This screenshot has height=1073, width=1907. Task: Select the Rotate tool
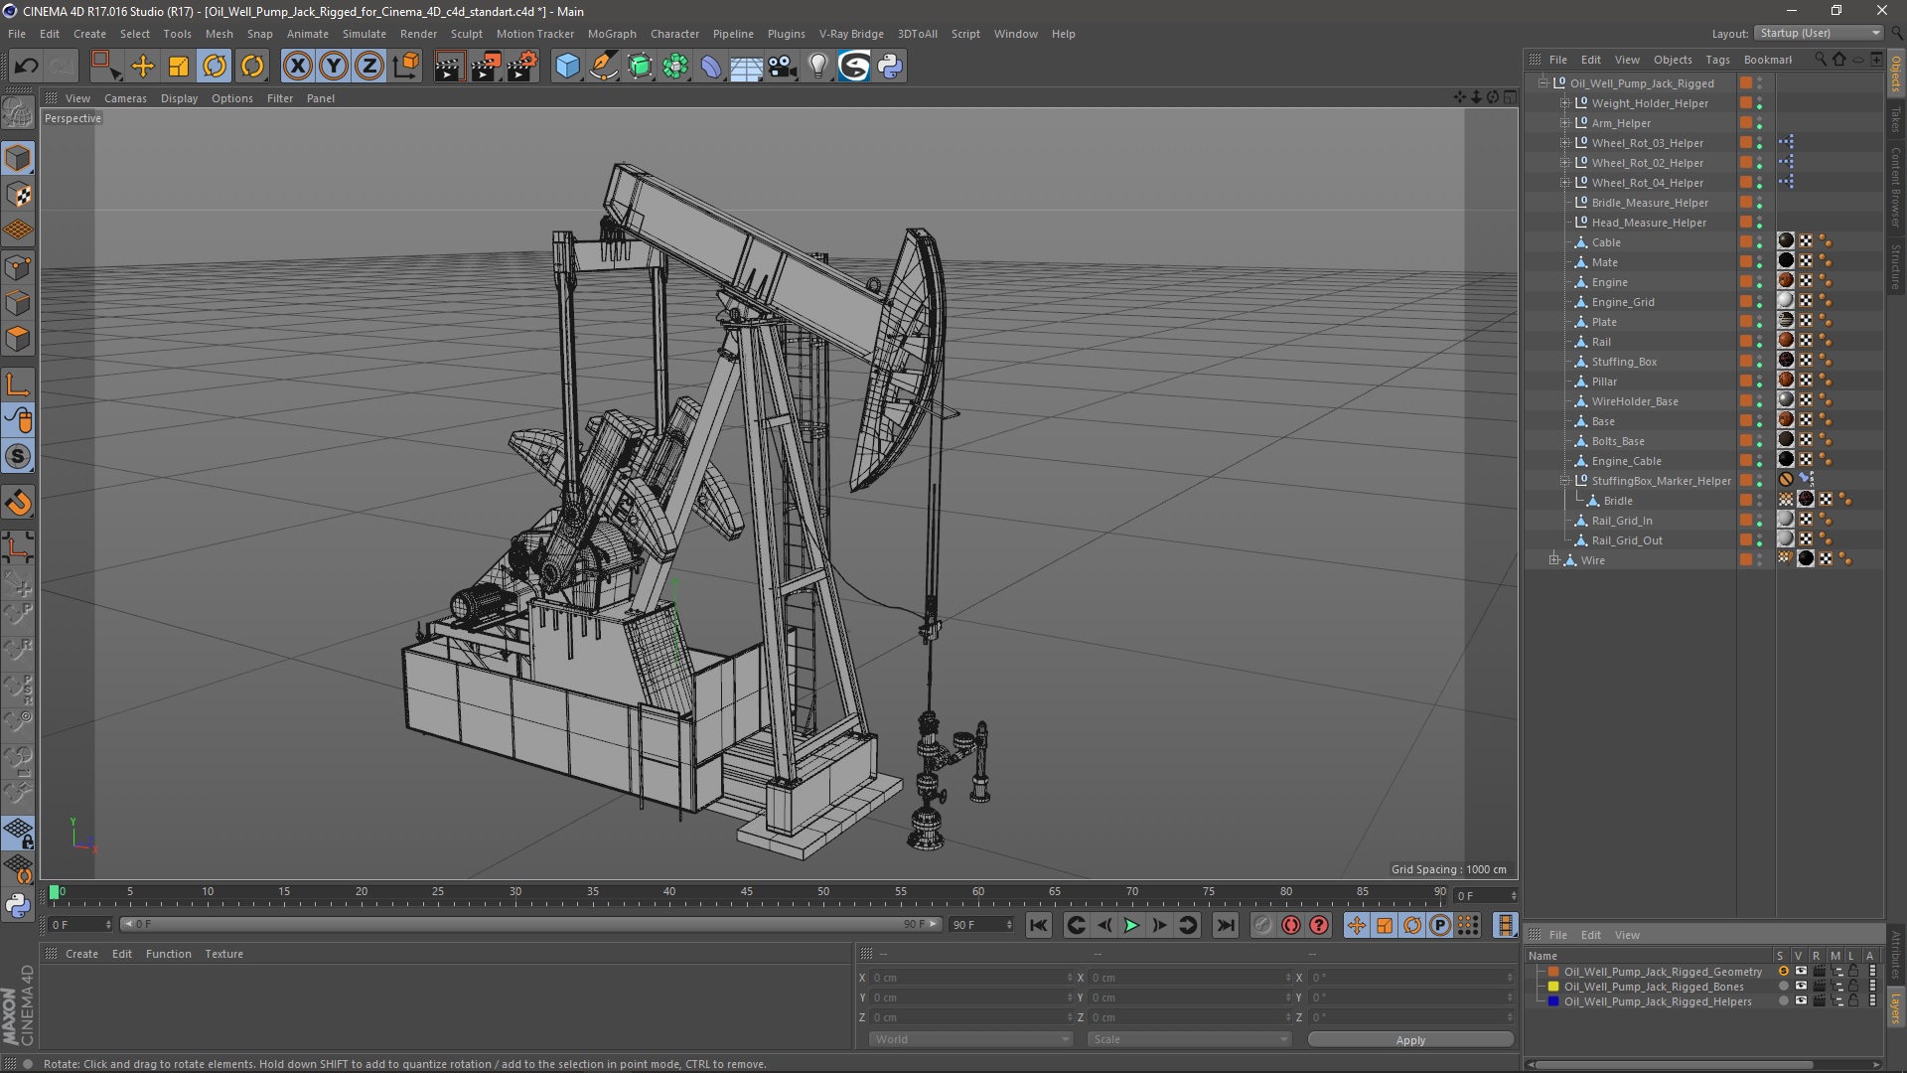click(215, 67)
